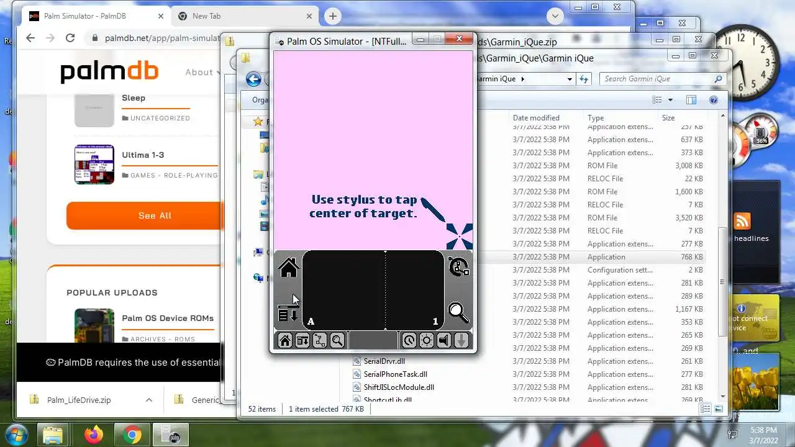Image resolution: width=795 pixels, height=447 pixels.
Task: Open the change view dropdown arrow in Explorer
Action: 670,100
